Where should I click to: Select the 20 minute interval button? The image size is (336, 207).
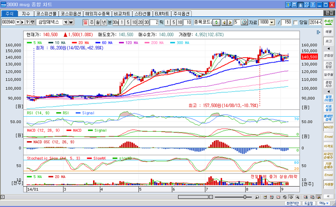point(140,22)
